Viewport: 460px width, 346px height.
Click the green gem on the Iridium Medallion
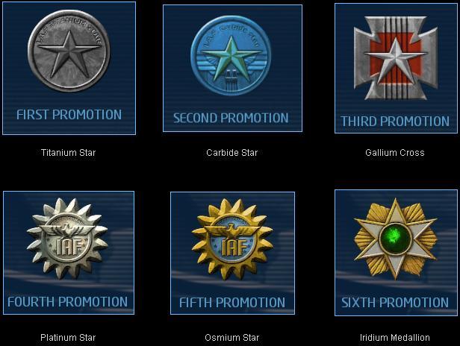396,238
